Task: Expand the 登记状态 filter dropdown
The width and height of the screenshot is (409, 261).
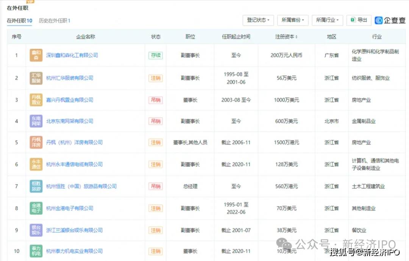Action: click(258, 20)
